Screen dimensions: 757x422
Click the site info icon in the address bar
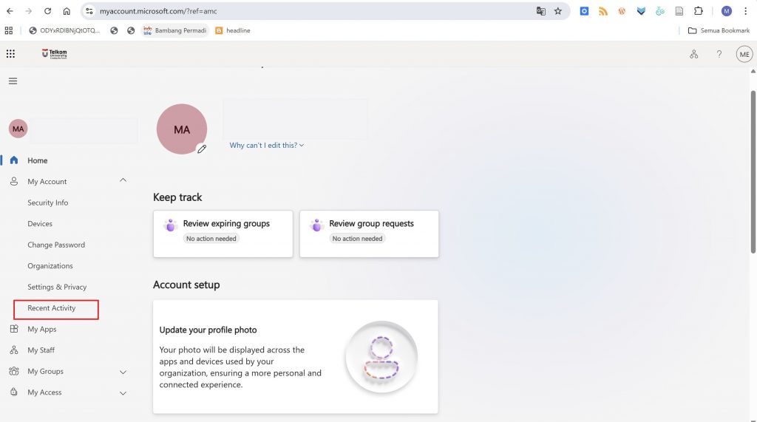click(89, 10)
